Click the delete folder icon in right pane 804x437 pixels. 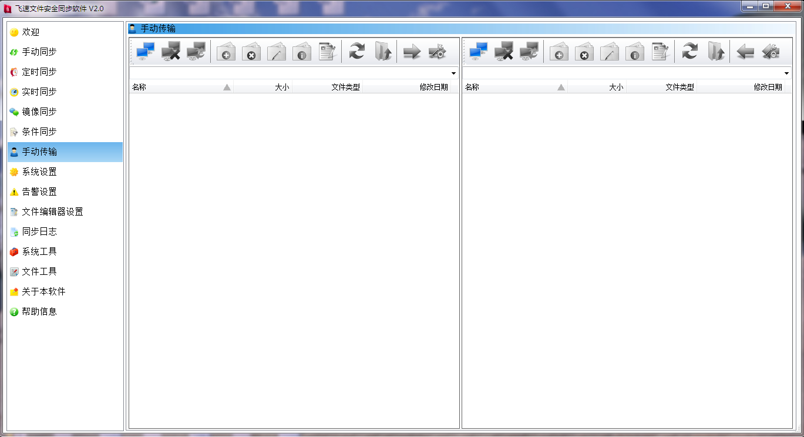point(584,52)
